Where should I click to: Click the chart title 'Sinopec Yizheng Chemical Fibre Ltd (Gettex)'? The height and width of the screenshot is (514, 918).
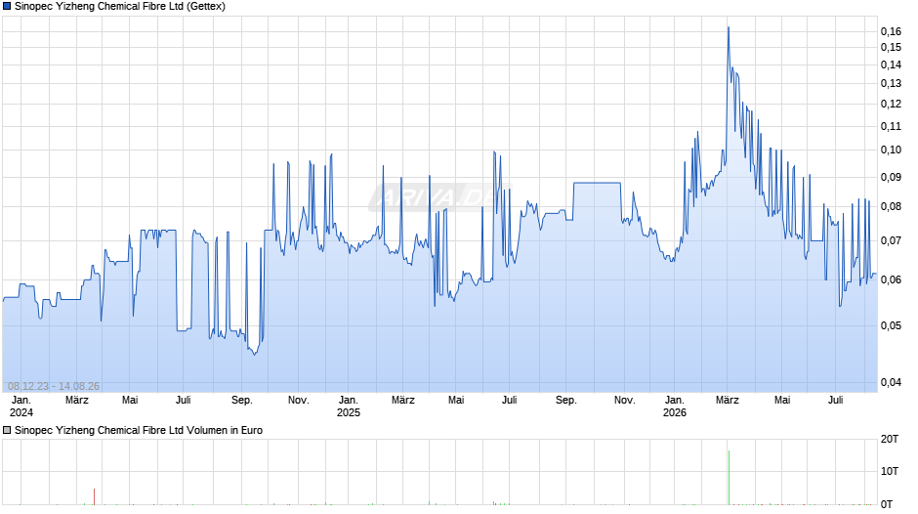120,7
